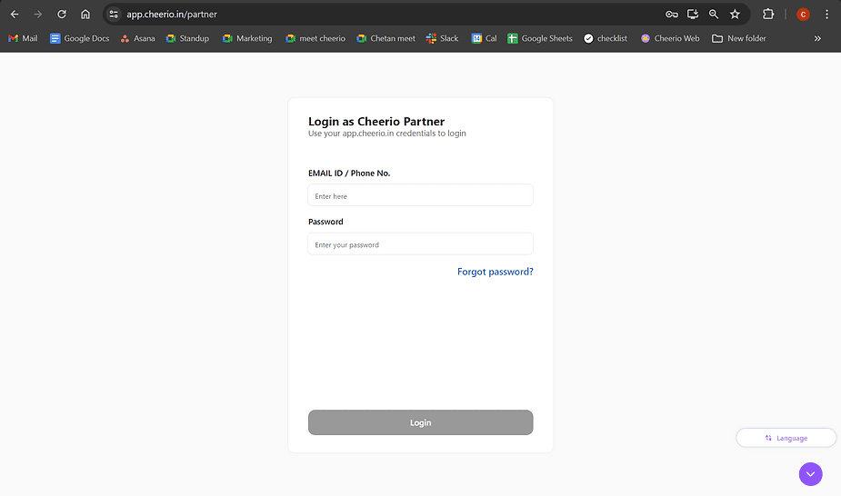View site information icon in address bar
Viewport: 841px width, 496px height.
click(x=114, y=15)
